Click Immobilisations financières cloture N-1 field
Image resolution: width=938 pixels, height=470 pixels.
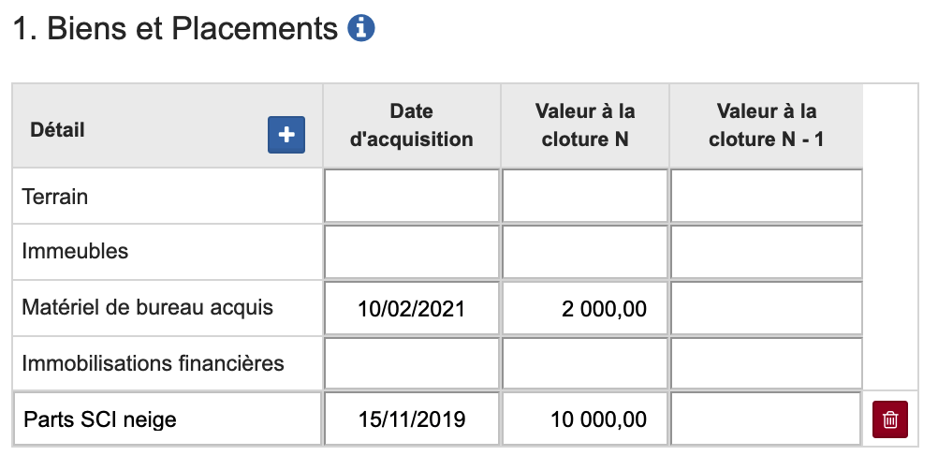click(x=766, y=363)
